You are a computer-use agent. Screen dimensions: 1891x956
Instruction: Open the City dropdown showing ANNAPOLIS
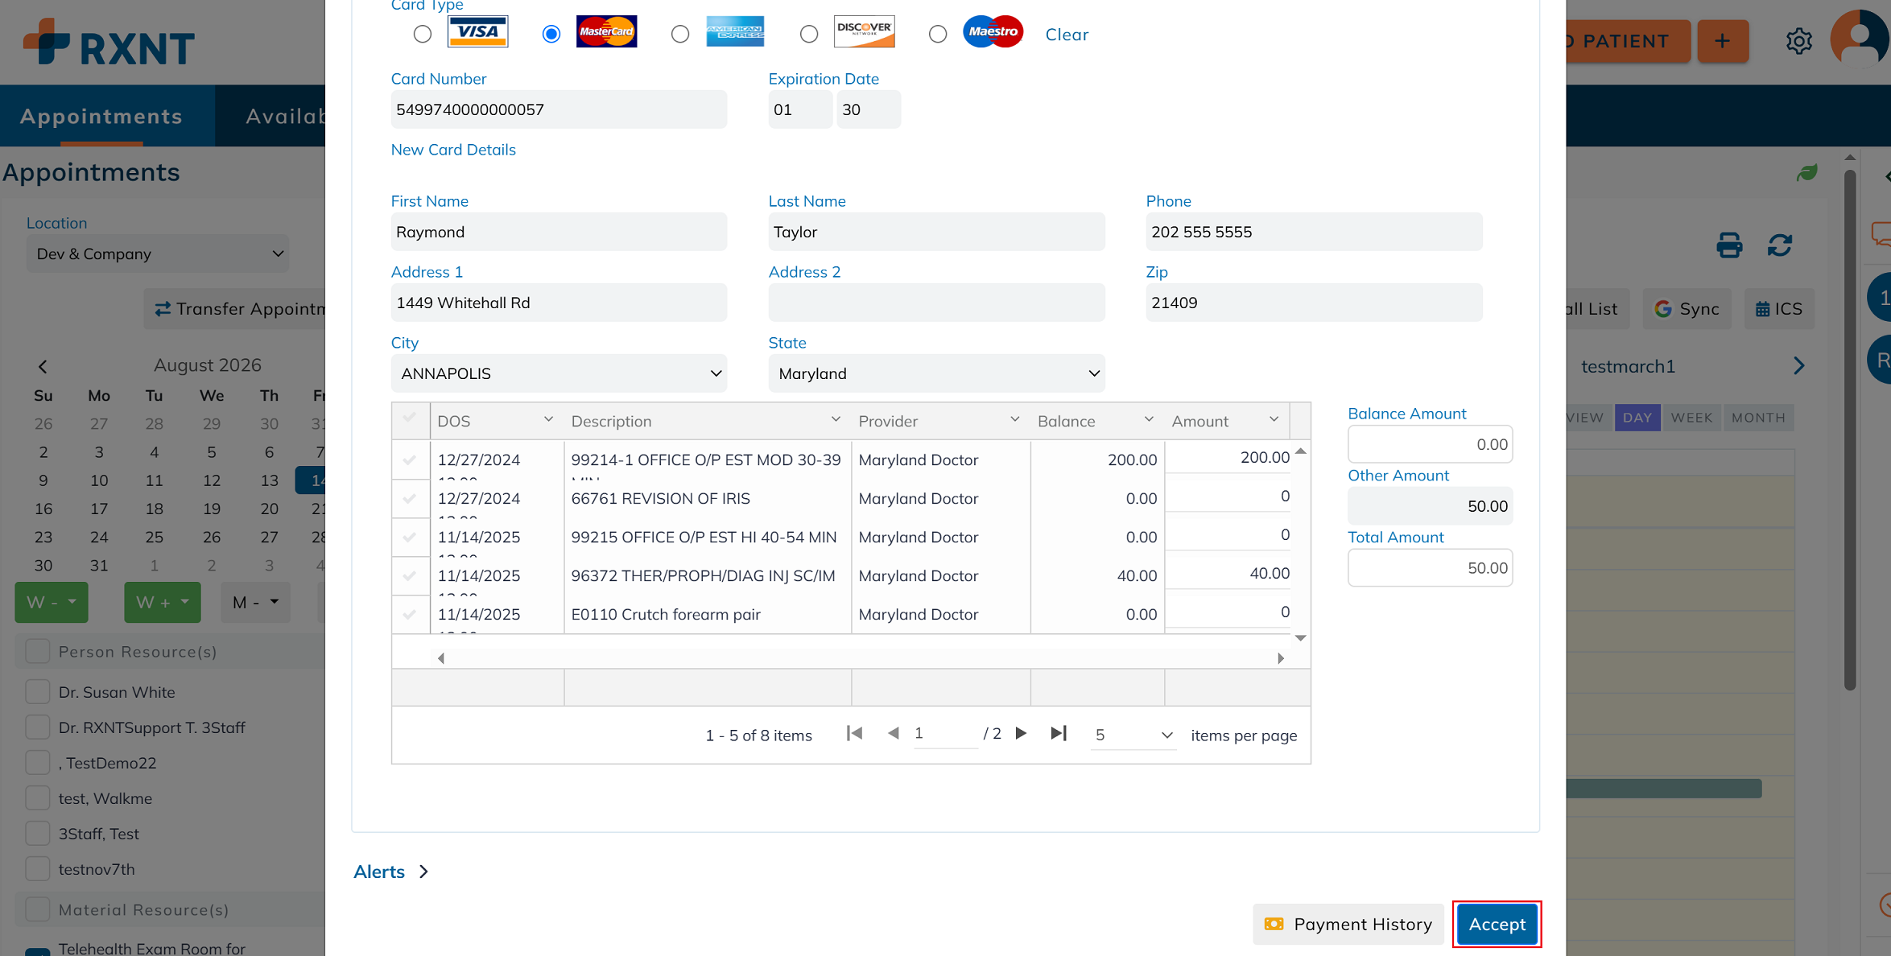pos(559,373)
